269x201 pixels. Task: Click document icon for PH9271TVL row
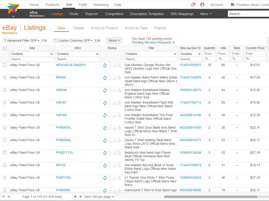point(119,153)
